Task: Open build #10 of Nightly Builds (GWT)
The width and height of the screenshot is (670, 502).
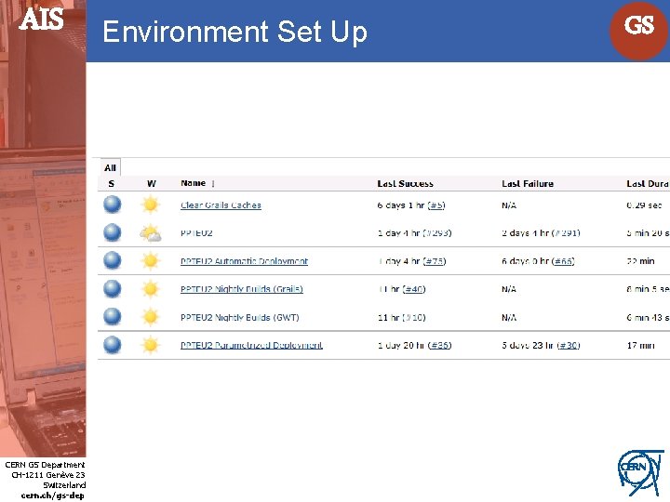Action: click(x=414, y=318)
